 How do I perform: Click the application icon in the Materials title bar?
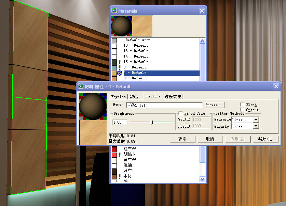click(x=114, y=11)
